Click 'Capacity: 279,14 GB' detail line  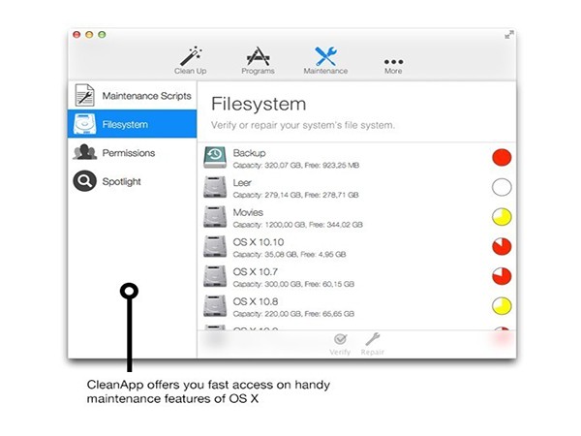coord(295,195)
